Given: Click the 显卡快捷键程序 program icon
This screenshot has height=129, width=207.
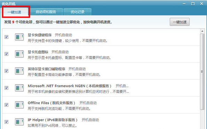Looking at the screenshot, I should click(x=19, y=37).
